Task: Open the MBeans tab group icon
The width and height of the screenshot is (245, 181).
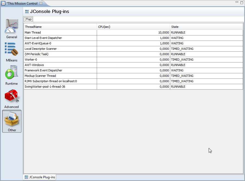Action: coord(12,49)
